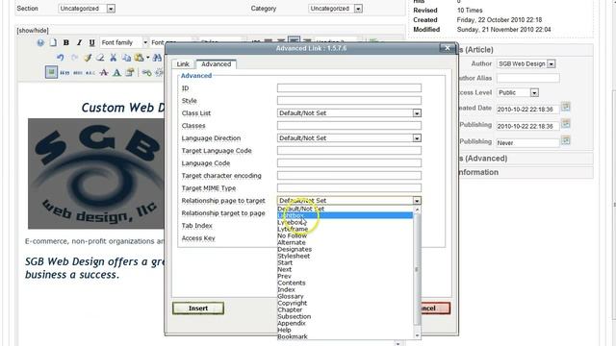Open the Class List dropdown
Viewport: 616px width, 346px height.
tap(348, 113)
